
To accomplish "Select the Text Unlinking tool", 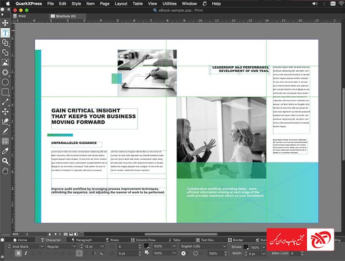I will pos(5,52).
